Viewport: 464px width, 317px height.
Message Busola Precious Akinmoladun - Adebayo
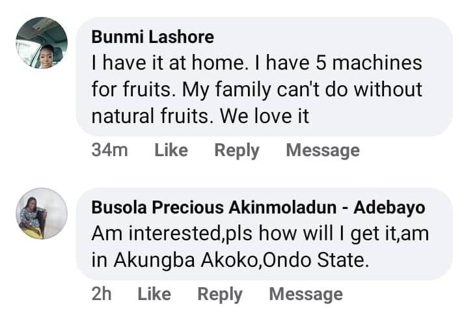(x=306, y=294)
